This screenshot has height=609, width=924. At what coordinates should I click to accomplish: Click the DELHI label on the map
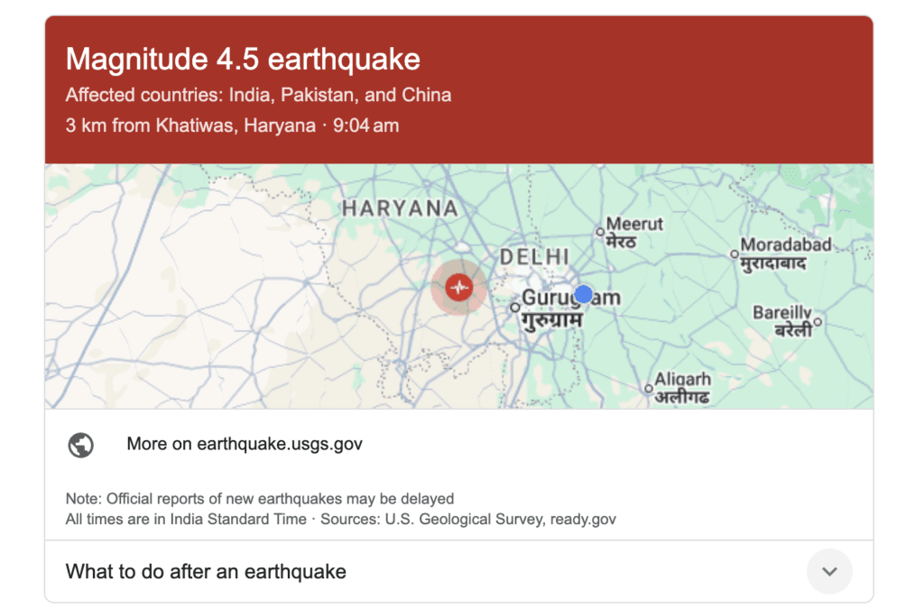[x=535, y=257]
